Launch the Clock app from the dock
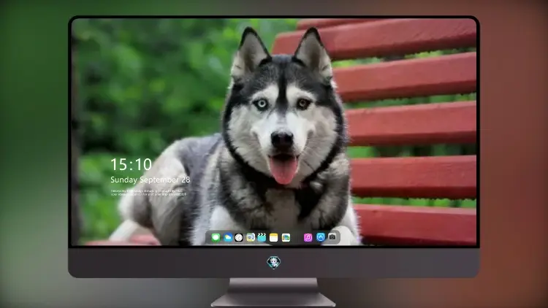This screenshot has width=548, height=308. click(x=239, y=238)
